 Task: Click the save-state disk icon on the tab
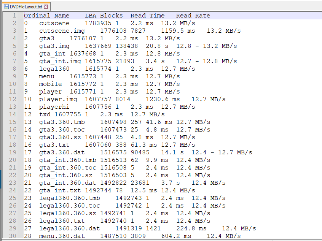tap(6, 7)
